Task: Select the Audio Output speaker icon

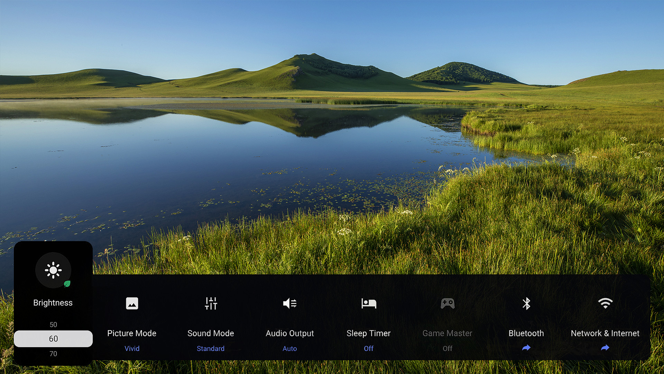Action: tap(289, 303)
